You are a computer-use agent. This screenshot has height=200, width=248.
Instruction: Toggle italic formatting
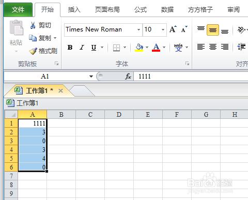point(82,47)
